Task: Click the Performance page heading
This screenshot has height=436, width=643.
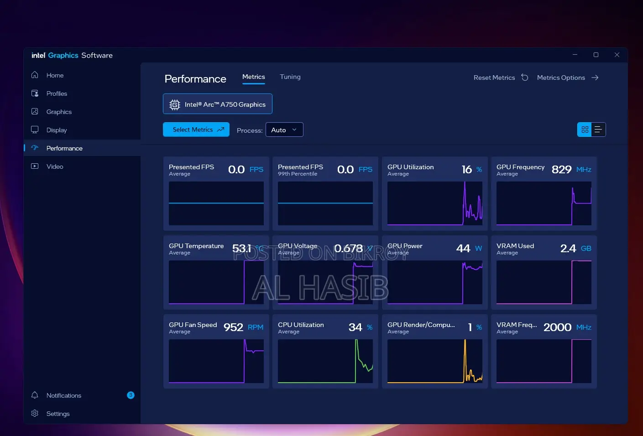Action: coord(195,79)
